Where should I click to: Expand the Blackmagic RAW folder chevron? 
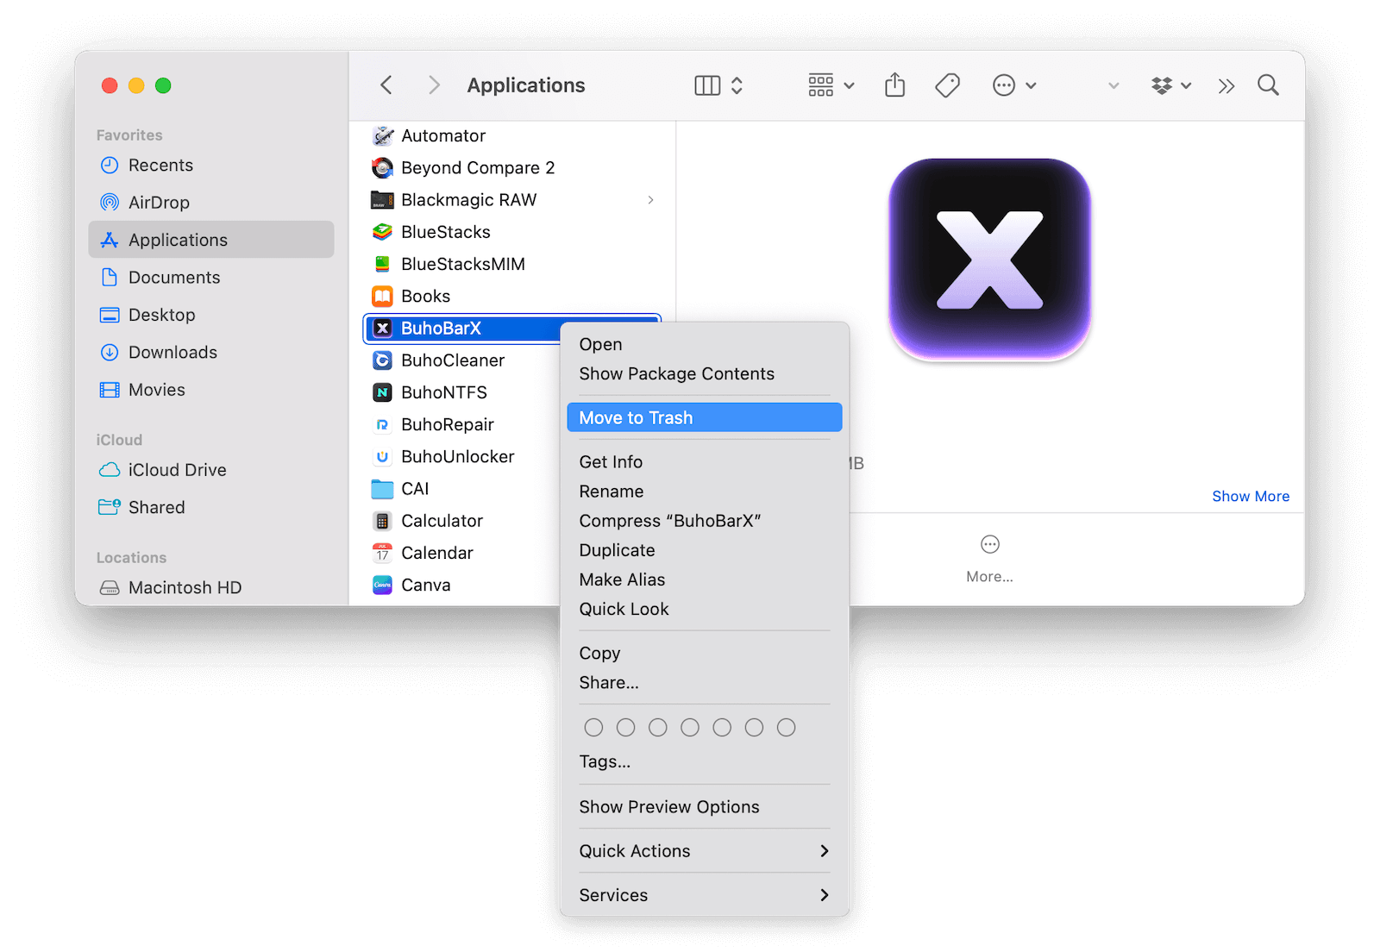[x=651, y=199]
